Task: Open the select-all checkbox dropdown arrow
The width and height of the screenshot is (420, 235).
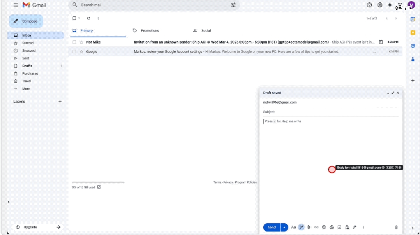Action: [79, 18]
